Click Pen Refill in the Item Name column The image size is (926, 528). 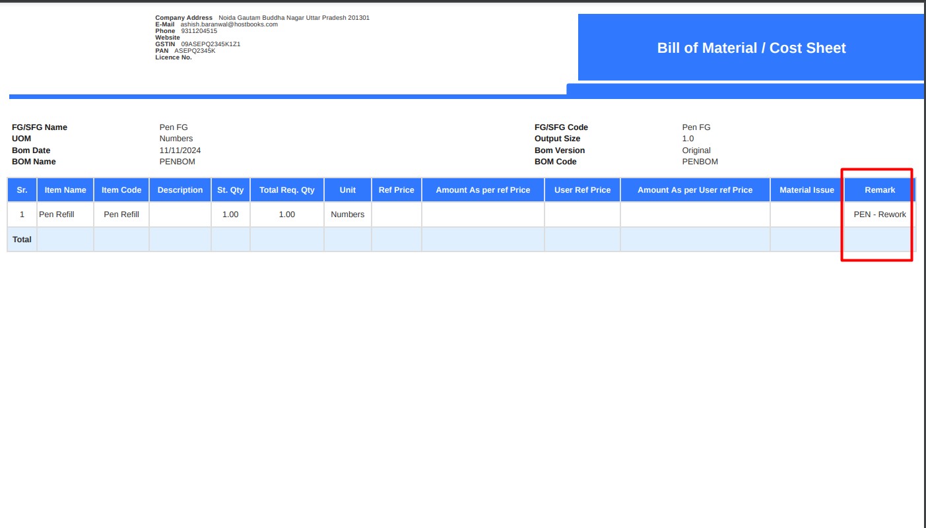(57, 214)
